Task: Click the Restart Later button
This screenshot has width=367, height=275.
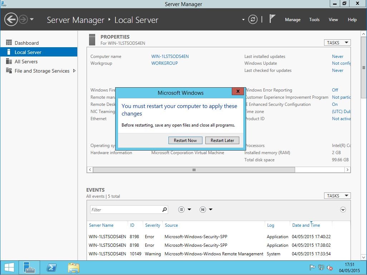Action: 222,141
